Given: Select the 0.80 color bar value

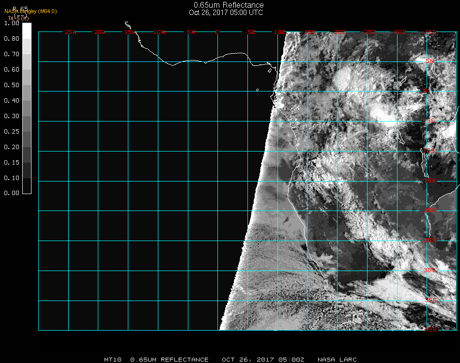Looking at the screenshot, I should [12, 39].
